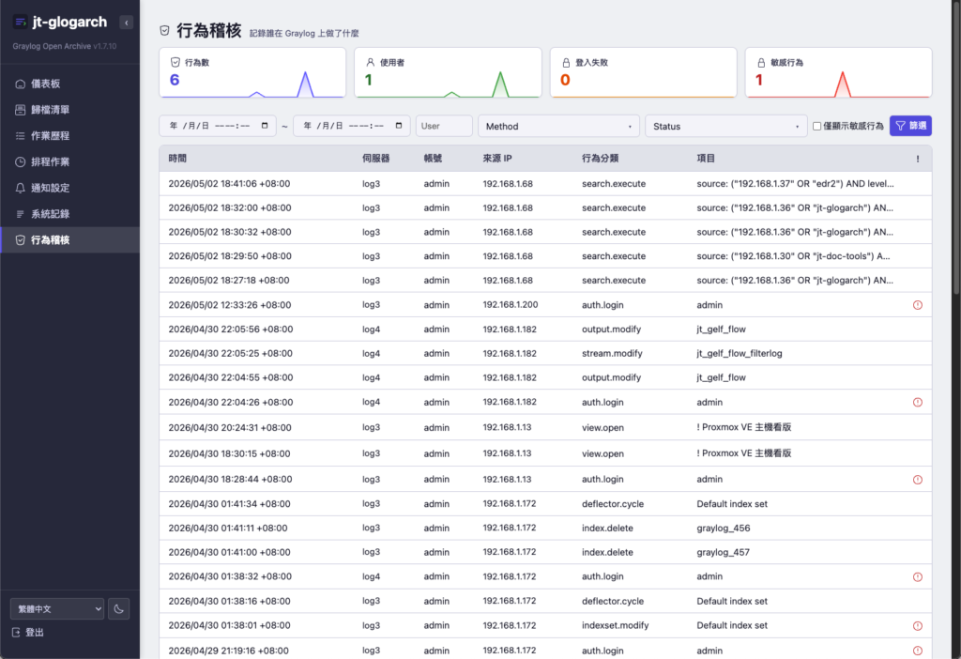This screenshot has width=961, height=659.
Task: Collapse the sidebar with the chevron button
Action: click(127, 23)
